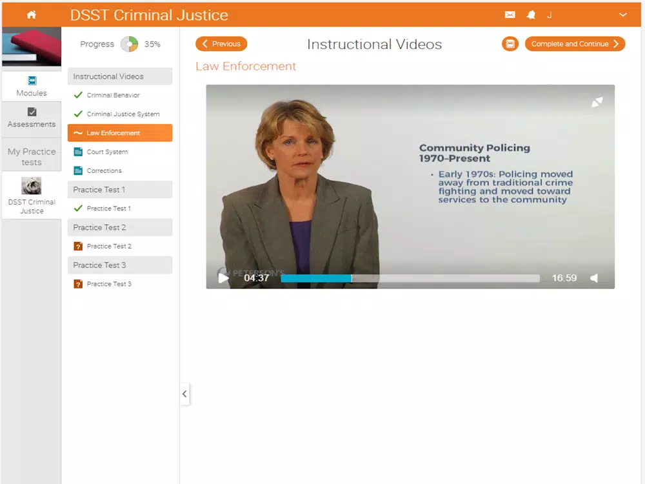Click the Court System document icon
The width and height of the screenshot is (645, 484).
[x=78, y=152]
